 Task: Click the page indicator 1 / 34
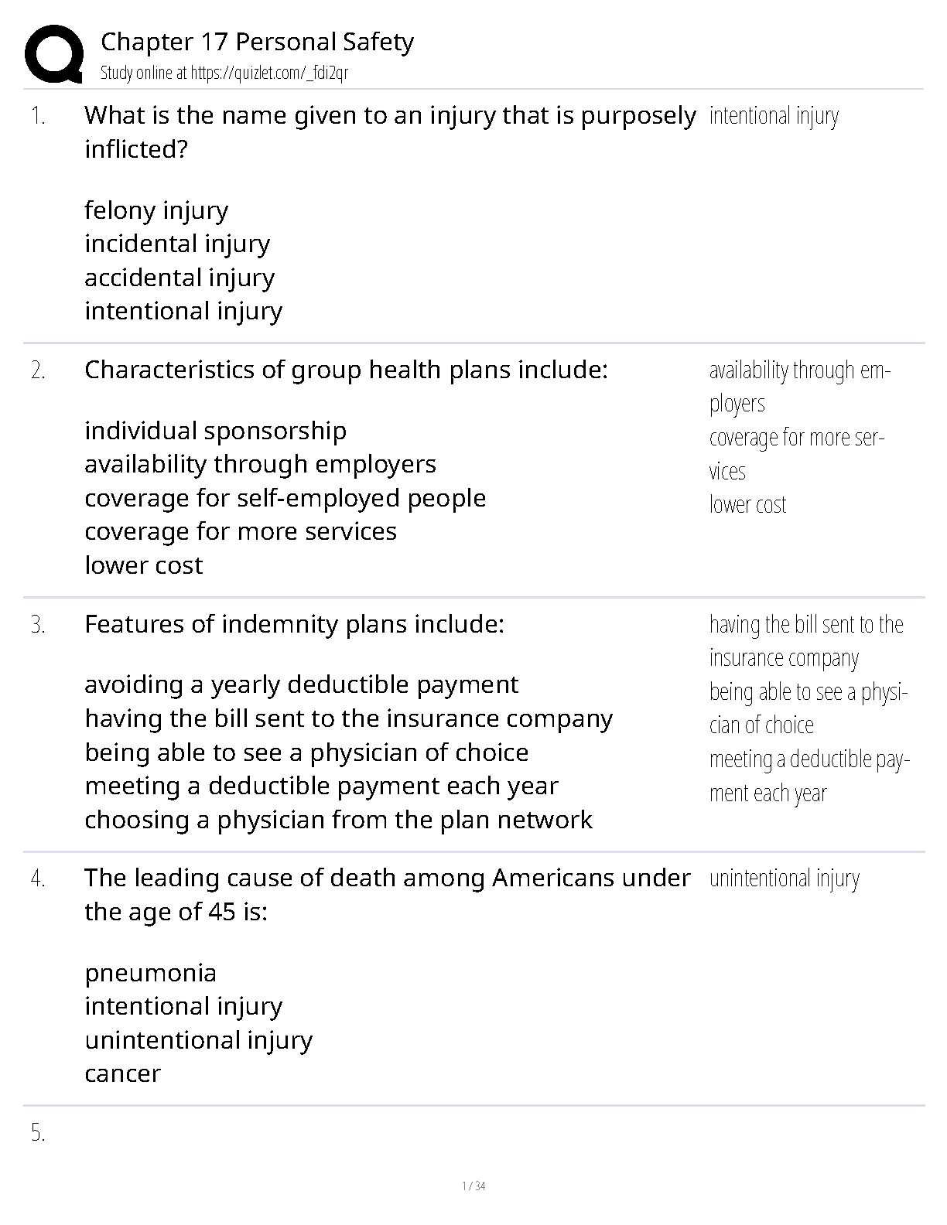(473, 1186)
